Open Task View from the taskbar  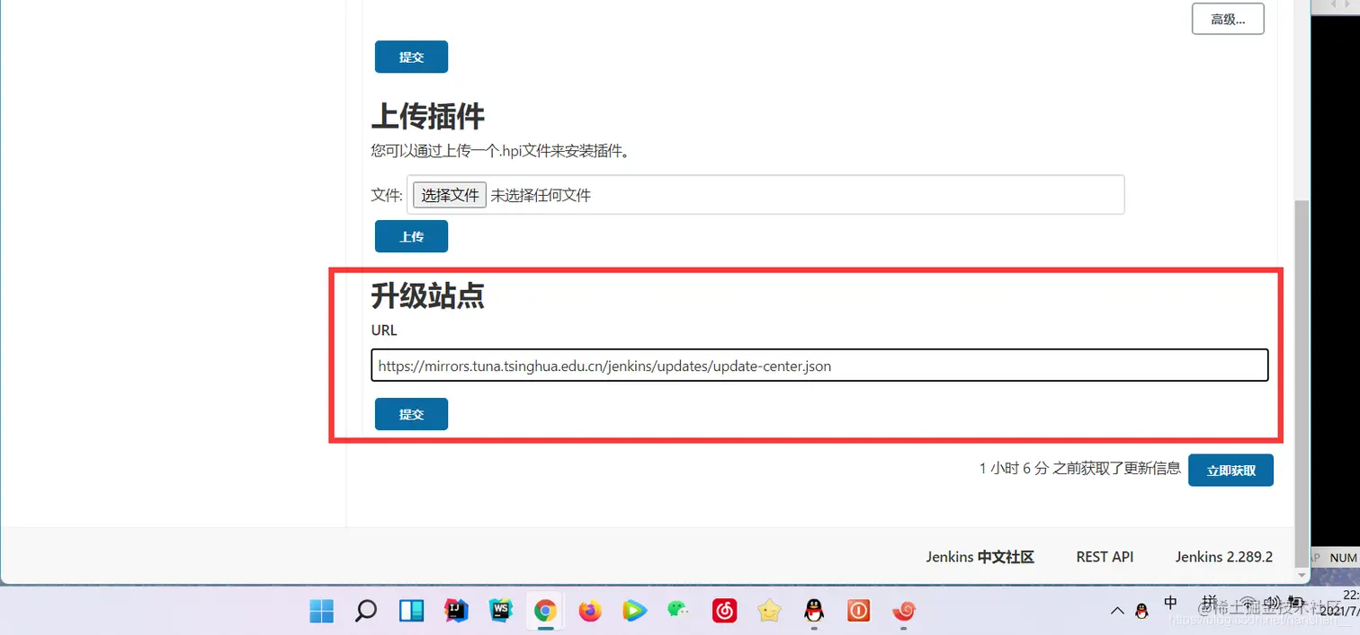[x=411, y=610]
